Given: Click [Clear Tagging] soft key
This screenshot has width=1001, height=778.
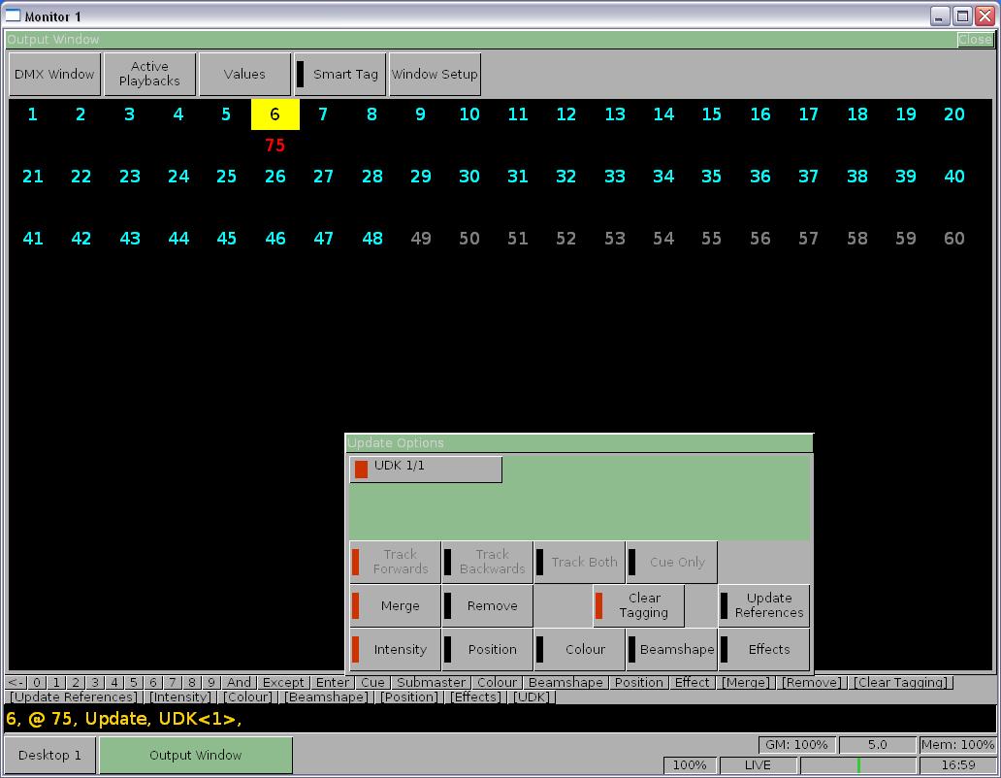Looking at the screenshot, I should 901,682.
